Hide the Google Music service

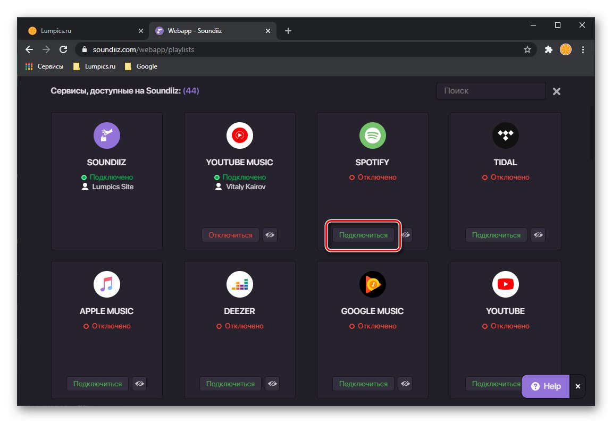pyautogui.click(x=405, y=384)
